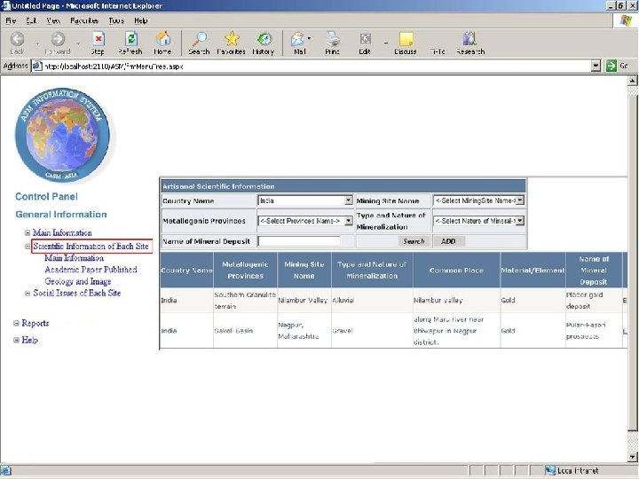The image size is (639, 479).
Task: Collapse the Main Information tree node
Action: [28, 233]
